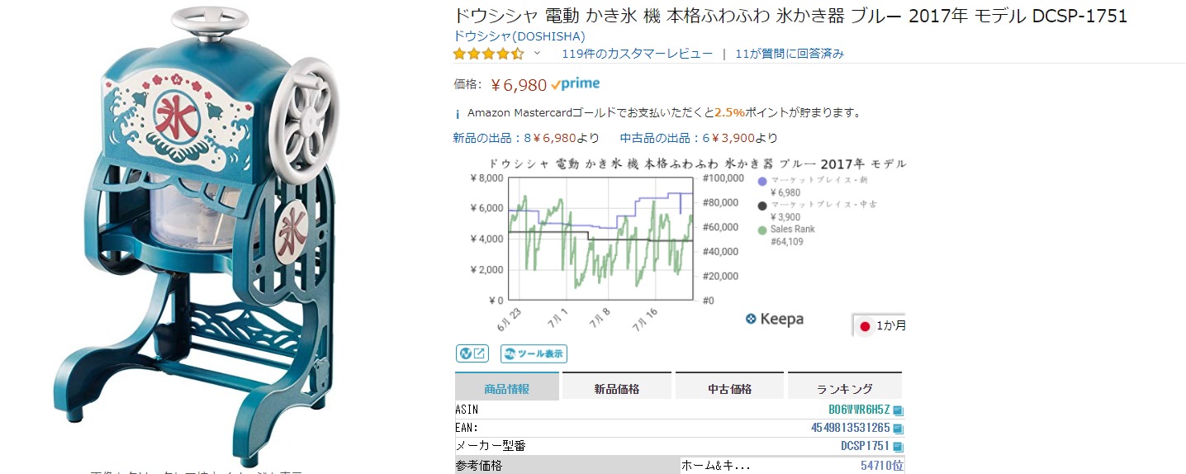Expand the rating breakdown chevron

pyautogui.click(x=537, y=54)
